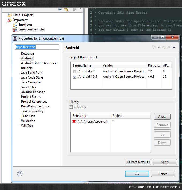Click the Platform column header
Screen dimensions: 182x190
pos(154,65)
